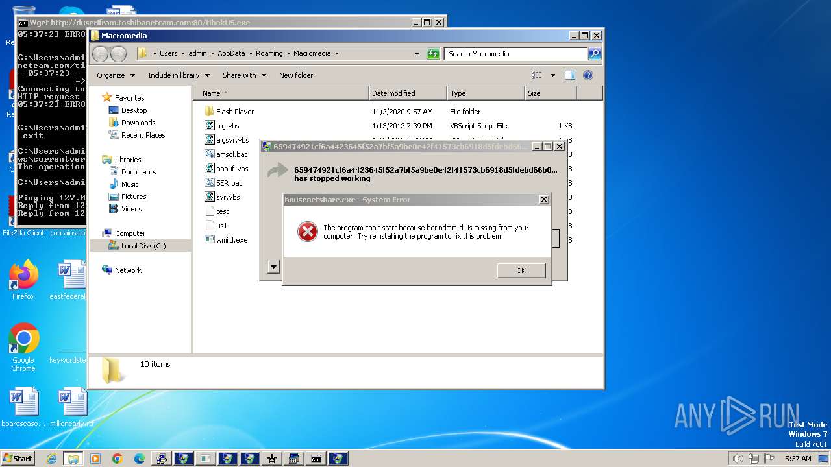
Task: Change view using the views icon
Action: pos(536,75)
